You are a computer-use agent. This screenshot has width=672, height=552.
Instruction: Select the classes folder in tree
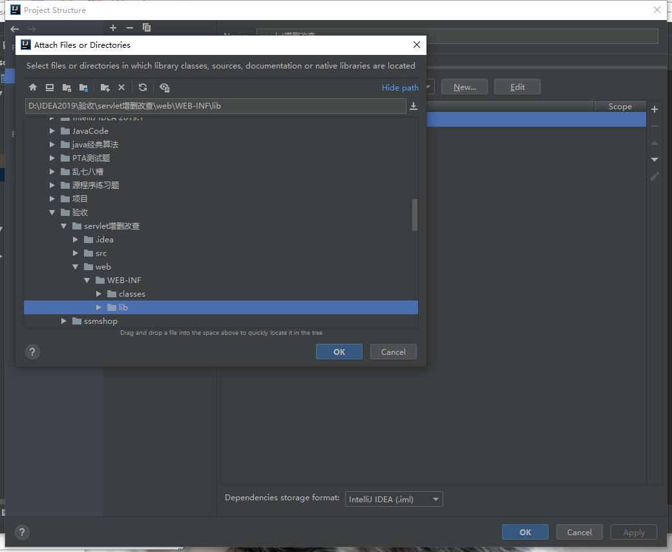tap(132, 294)
